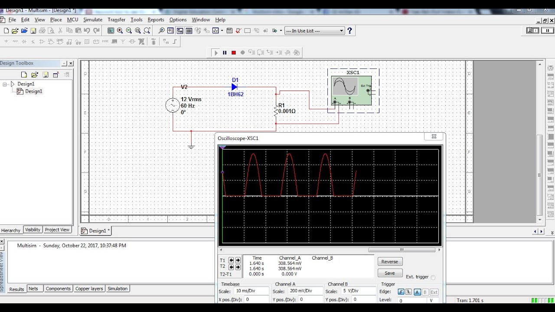
Task: Select resistor R1 on the schematic
Action: [x=276, y=111]
